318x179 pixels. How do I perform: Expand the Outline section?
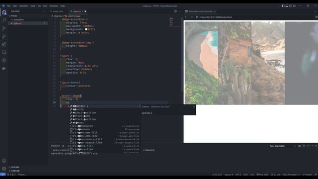[15, 167]
